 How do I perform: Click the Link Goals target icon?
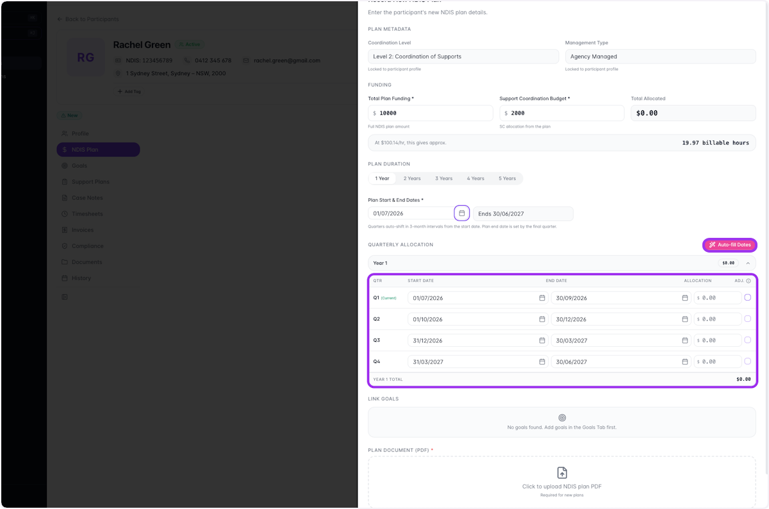562,417
